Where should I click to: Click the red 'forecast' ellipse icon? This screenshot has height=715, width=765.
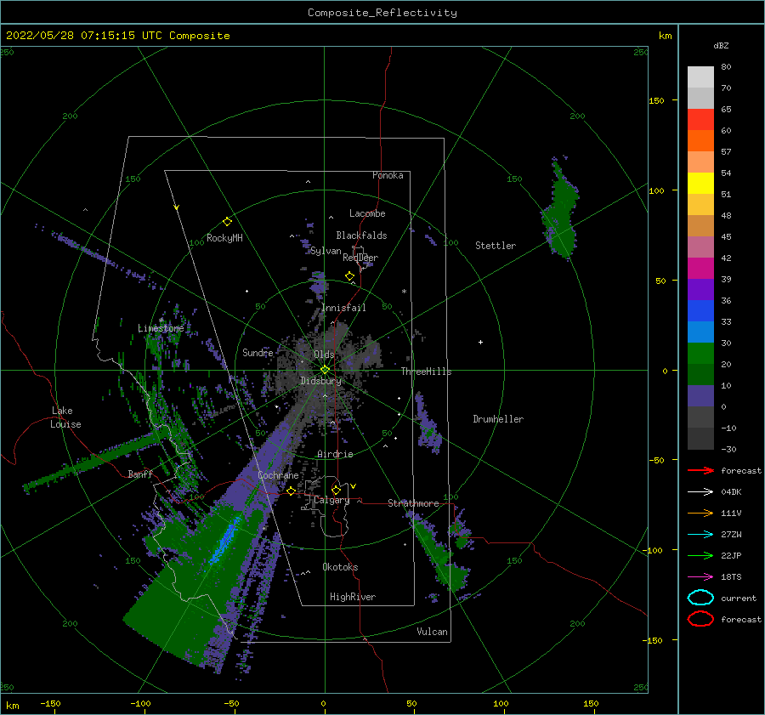coord(700,619)
